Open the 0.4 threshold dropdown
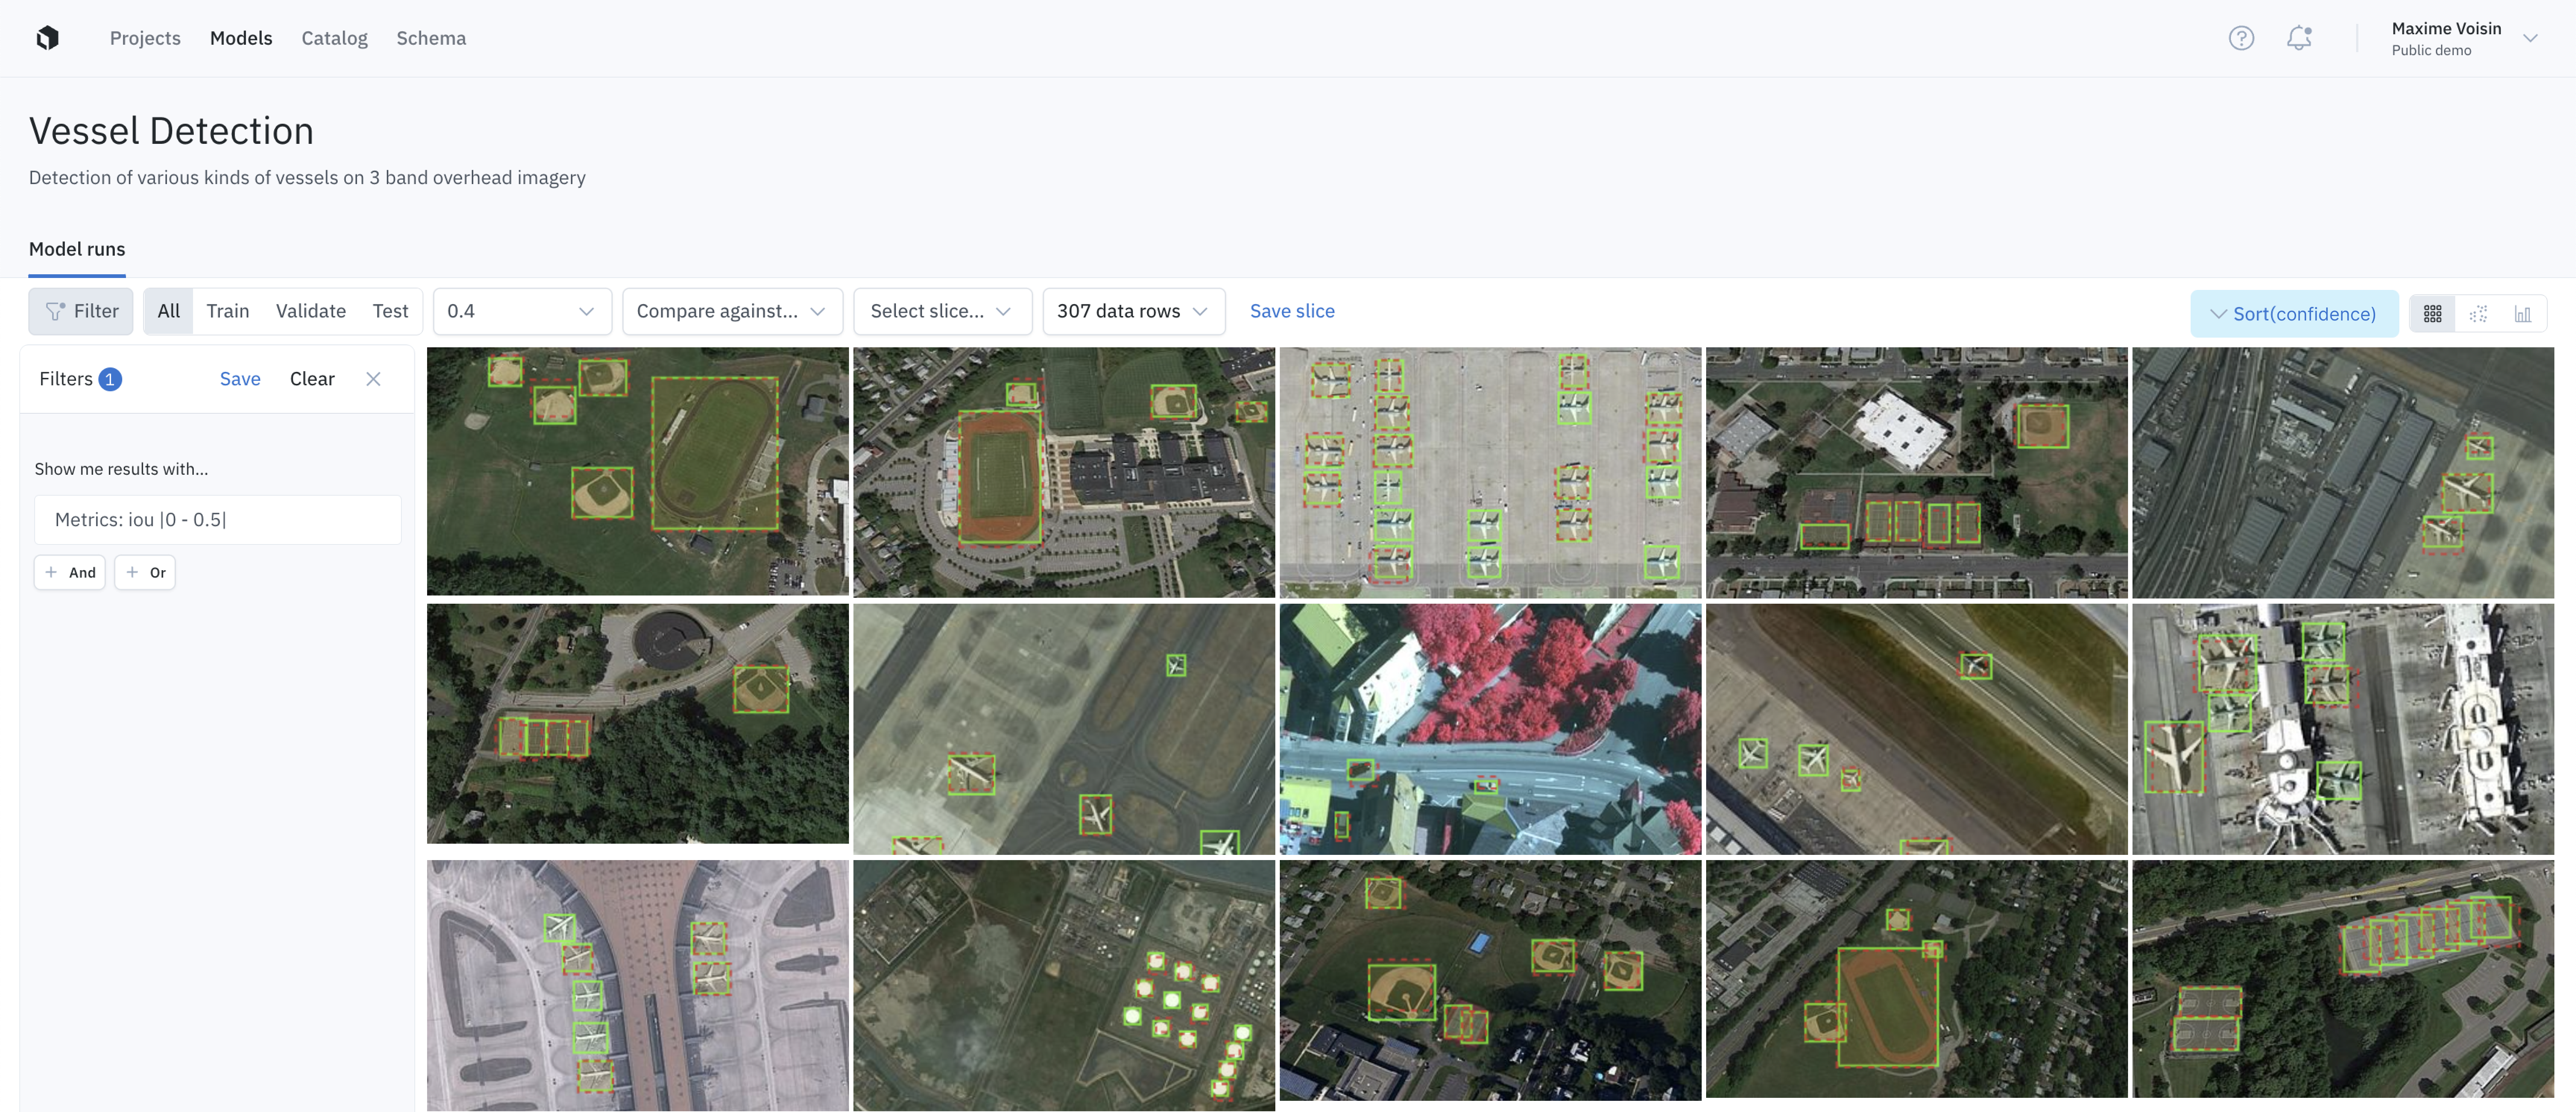This screenshot has width=2576, height=1112. tap(521, 311)
